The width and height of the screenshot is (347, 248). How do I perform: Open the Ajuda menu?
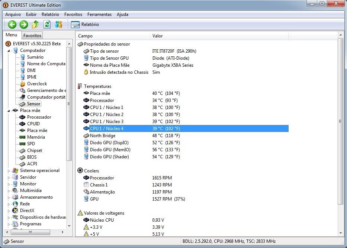122,14
